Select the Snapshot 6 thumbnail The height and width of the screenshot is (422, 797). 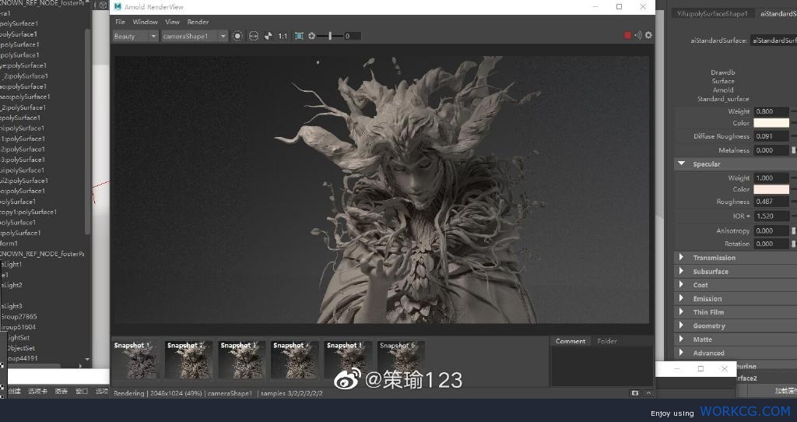coord(401,360)
